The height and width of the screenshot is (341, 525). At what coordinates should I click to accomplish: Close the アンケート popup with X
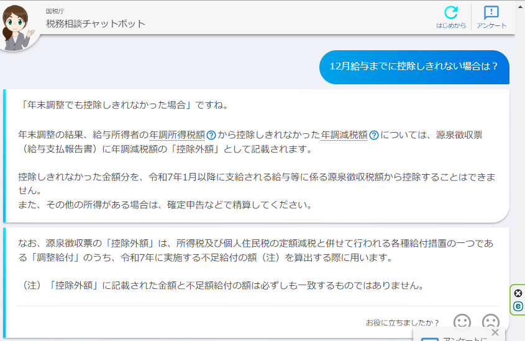click(495, 332)
